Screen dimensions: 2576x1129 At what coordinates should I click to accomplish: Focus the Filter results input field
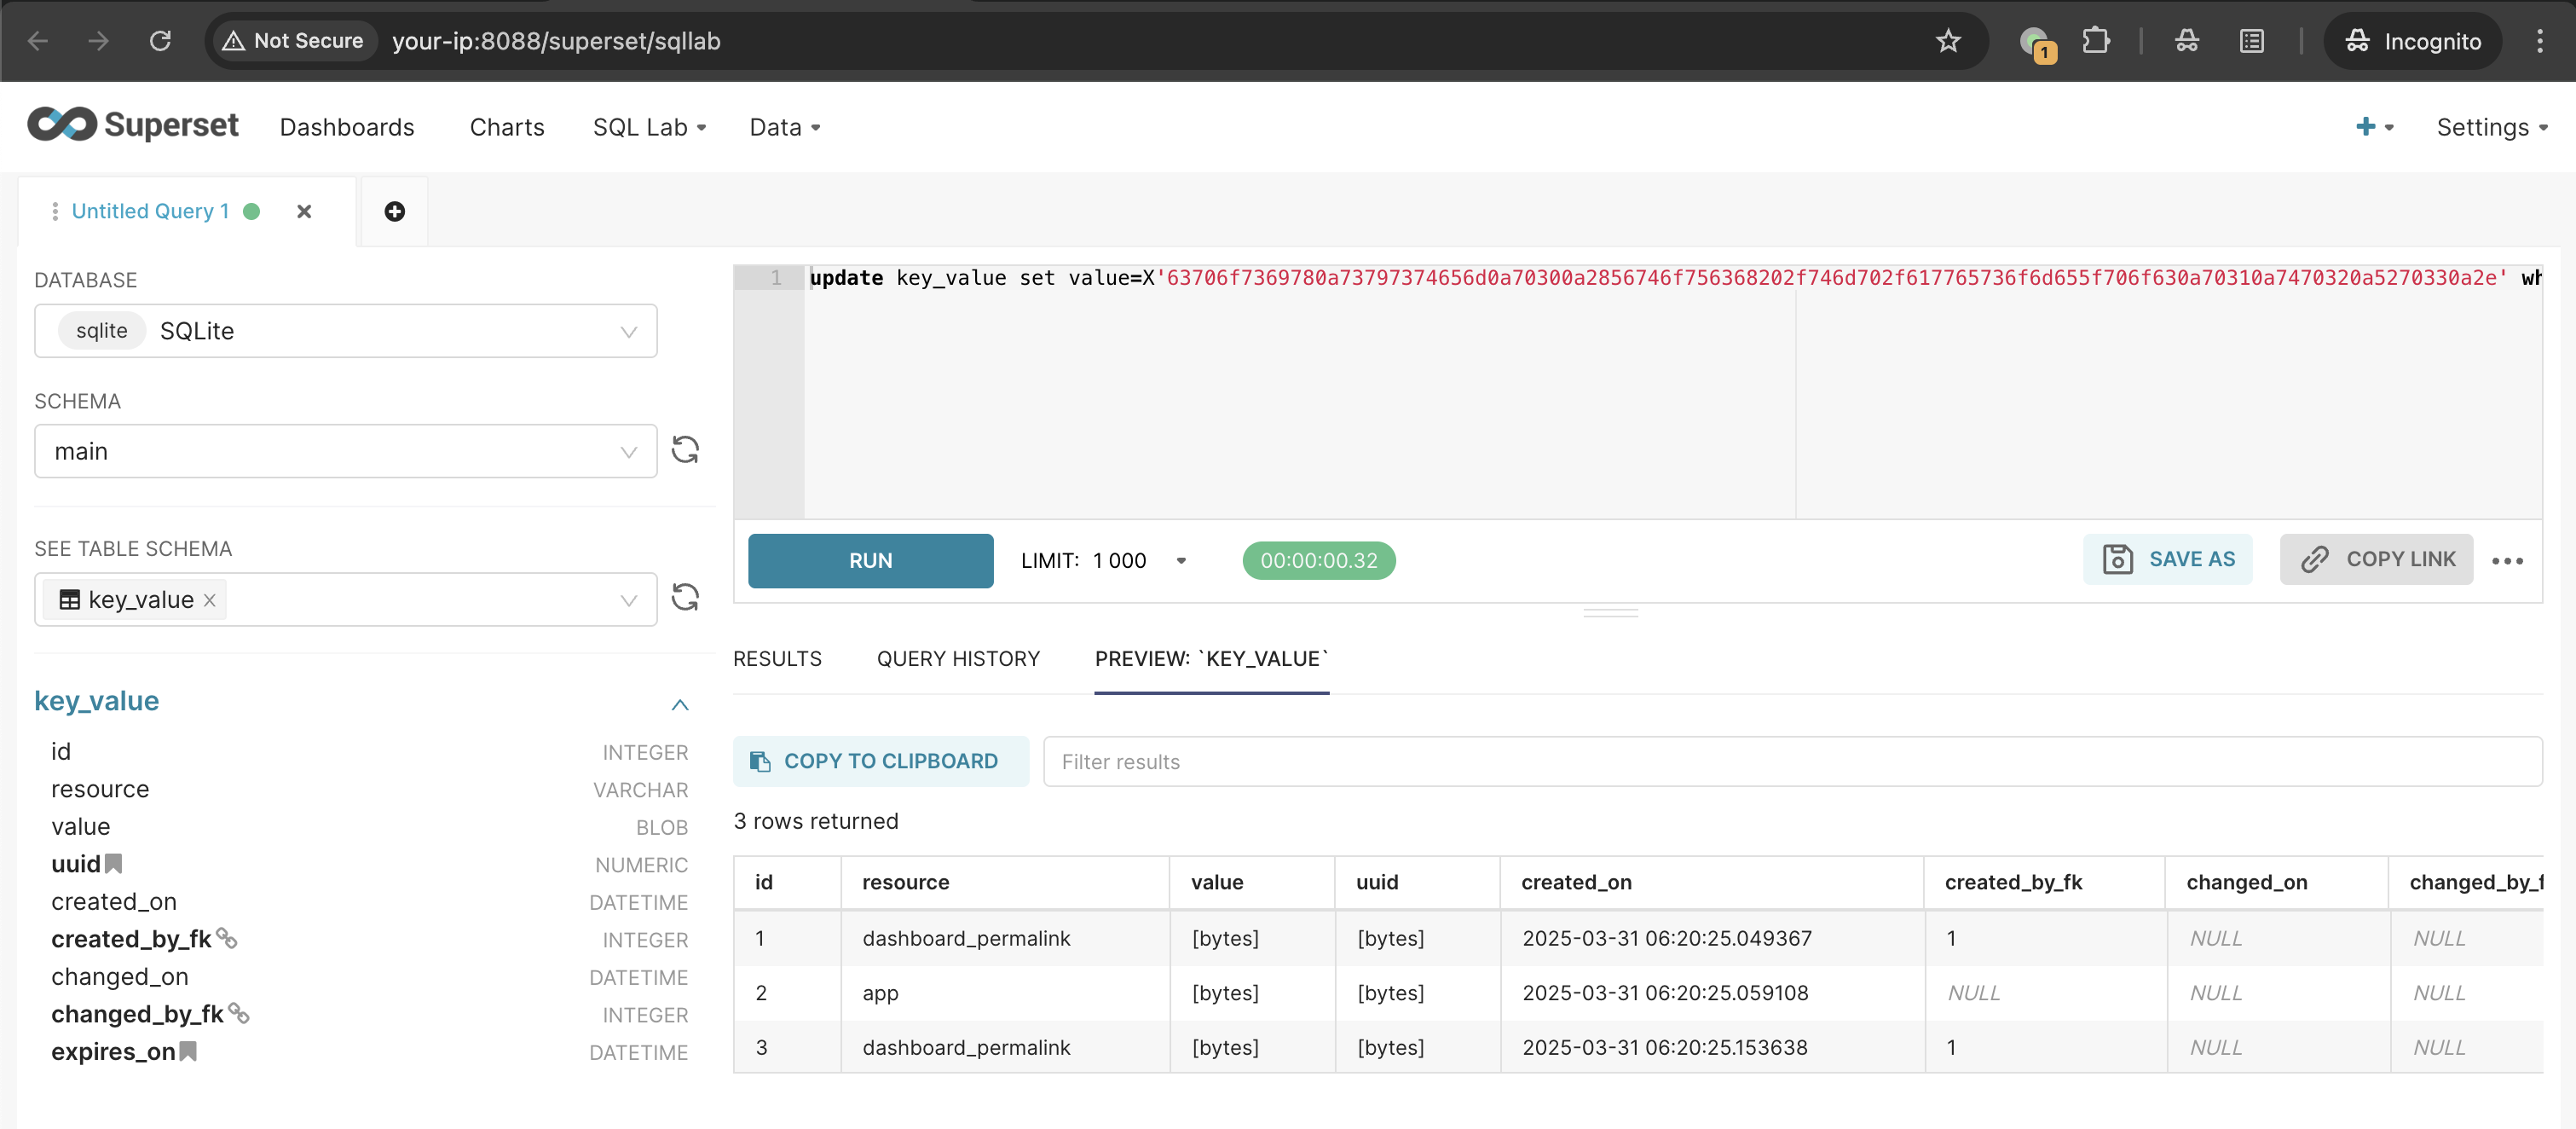click(1790, 761)
